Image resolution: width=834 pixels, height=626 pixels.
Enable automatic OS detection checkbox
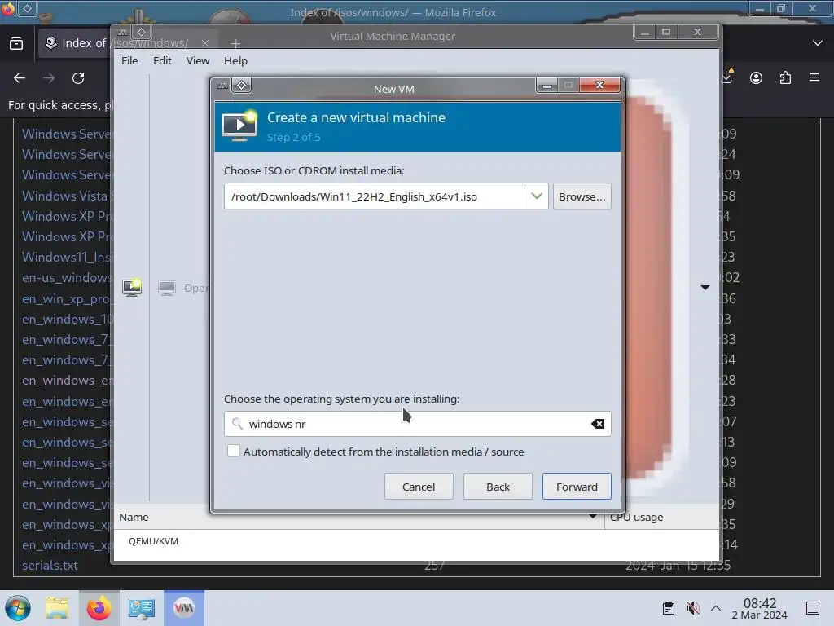[234, 451]
